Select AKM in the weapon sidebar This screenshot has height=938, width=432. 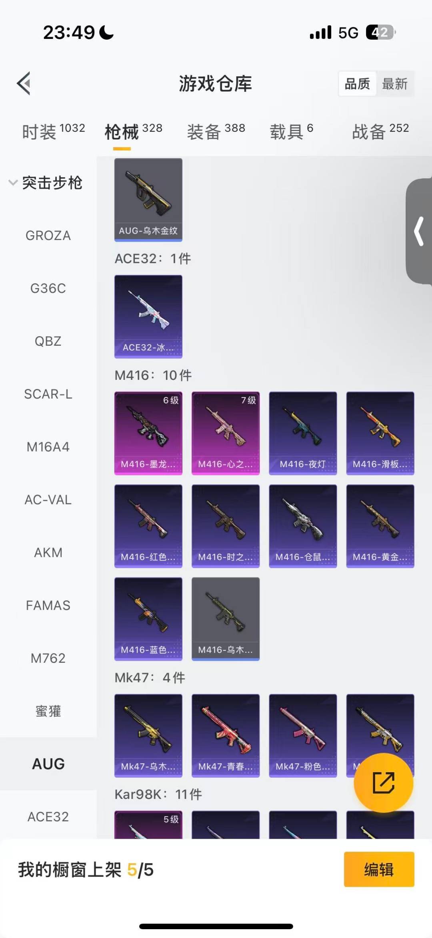[48, 553]
